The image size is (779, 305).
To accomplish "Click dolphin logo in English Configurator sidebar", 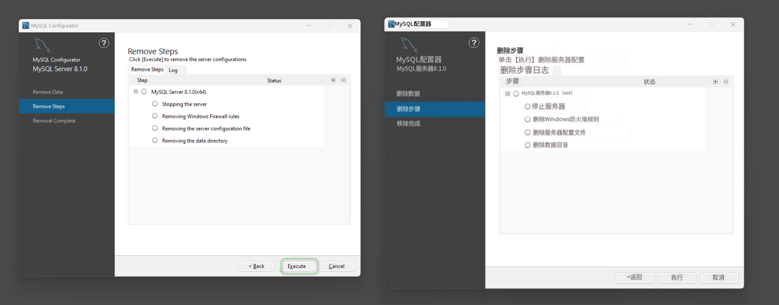I will pyautogui.click(x=42, y=45).
